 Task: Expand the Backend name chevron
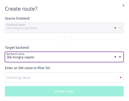click(120, 57)
